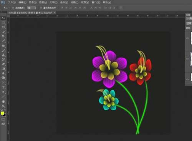Open the auto-select 组 dropdown

32,8
